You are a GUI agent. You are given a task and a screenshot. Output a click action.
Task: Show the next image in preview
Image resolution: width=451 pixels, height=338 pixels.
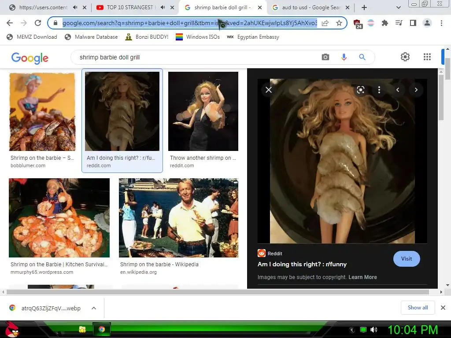click(x=416, y=90)
